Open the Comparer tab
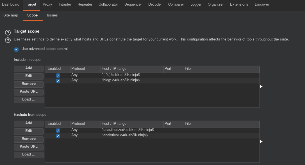The image size is (305, 165). pos(176,4)
